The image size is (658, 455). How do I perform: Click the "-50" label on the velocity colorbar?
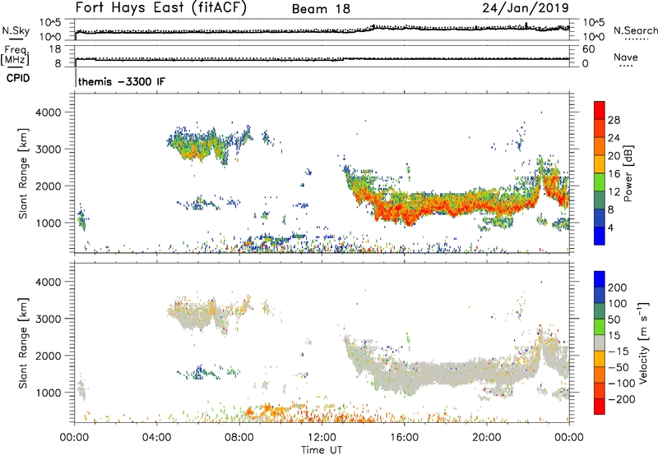pyautogui.click(x=619, y=367)
